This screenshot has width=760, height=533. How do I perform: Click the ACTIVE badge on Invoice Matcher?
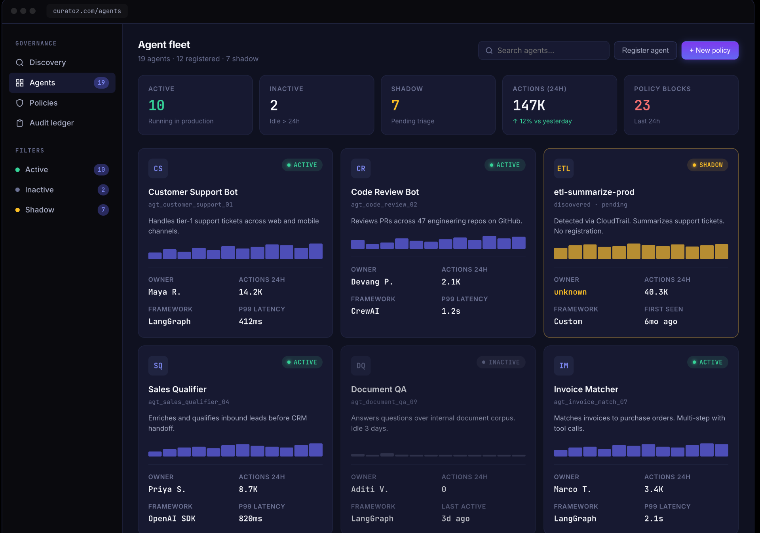tap(707, 362)
